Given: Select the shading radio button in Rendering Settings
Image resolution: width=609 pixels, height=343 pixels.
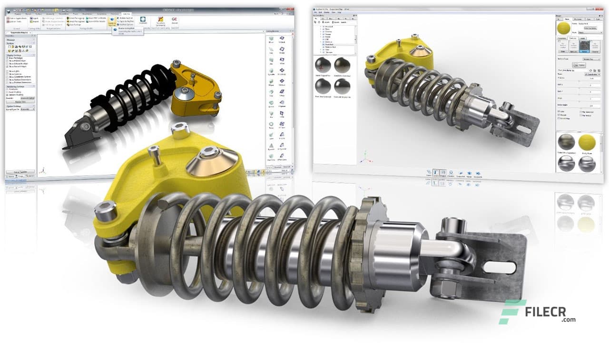Looking at the screenshot, I should pyautogui.click(x=9, y=94).
